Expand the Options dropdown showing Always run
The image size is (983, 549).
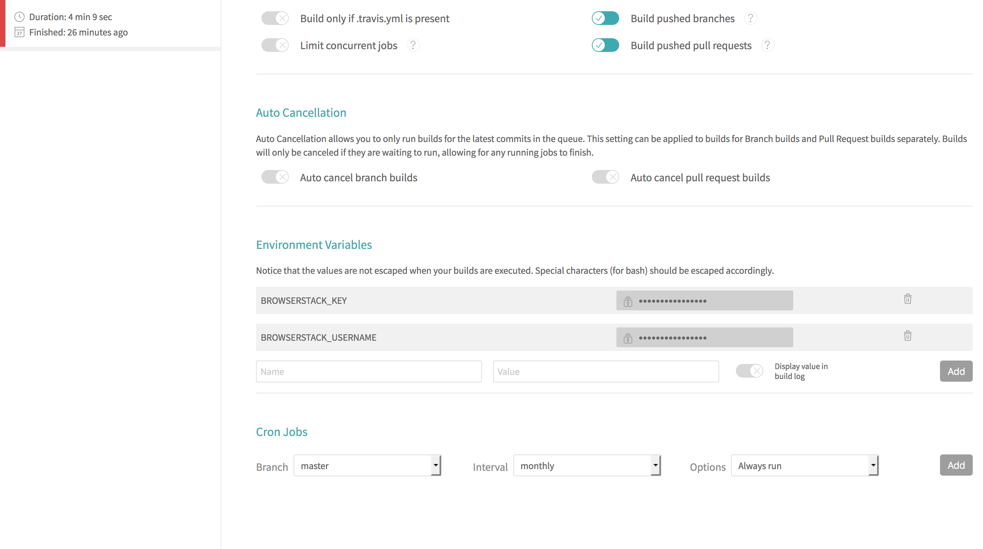804,465
